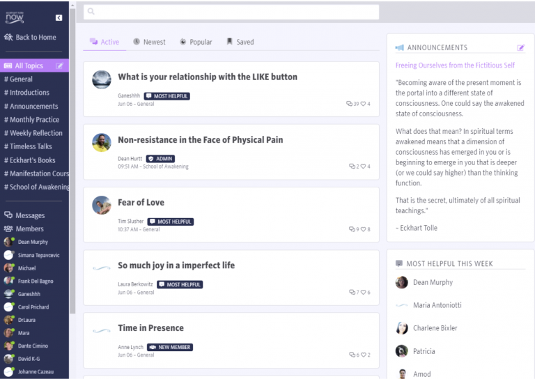Edit announcements with the pencil icon
Screen dimensions: 535x379
[520, 47]
